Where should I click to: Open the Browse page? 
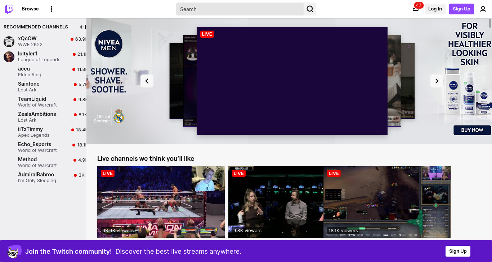(x=30, y=9)
